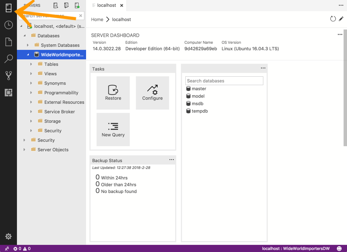Open database list widget ellipsis menu
347x252 pixels.
point(263,68)
